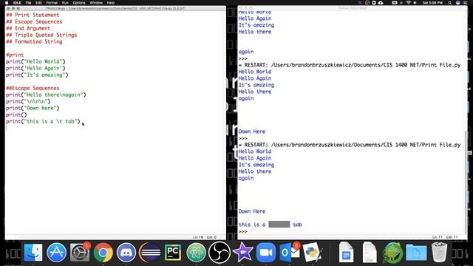Click the comment '## Formatted String'
Image resolution: width=473 pixels, height=266 pixels.
pyautogui.click(x=34, y=41)
